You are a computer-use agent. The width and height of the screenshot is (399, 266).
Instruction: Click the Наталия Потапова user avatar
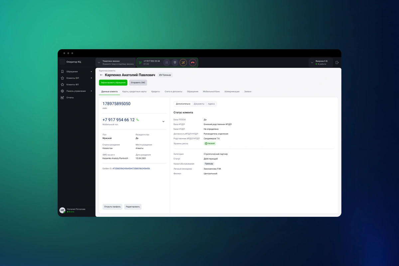[x=62, y=210]
